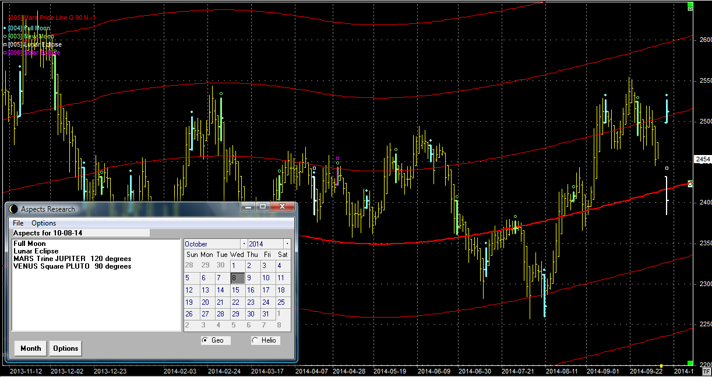Click the New Moon legend marker
Viewport: 712px width, 377px height.
pos(5,36)
